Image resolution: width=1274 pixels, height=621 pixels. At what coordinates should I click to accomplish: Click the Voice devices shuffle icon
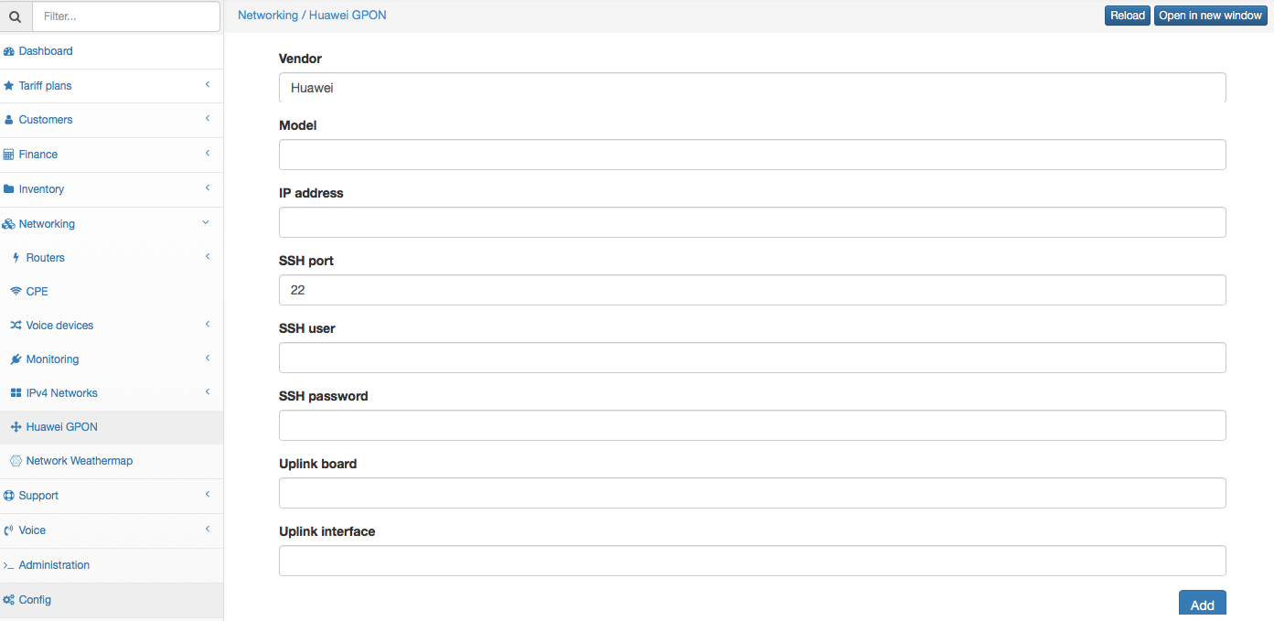click(x=16, y=326)
